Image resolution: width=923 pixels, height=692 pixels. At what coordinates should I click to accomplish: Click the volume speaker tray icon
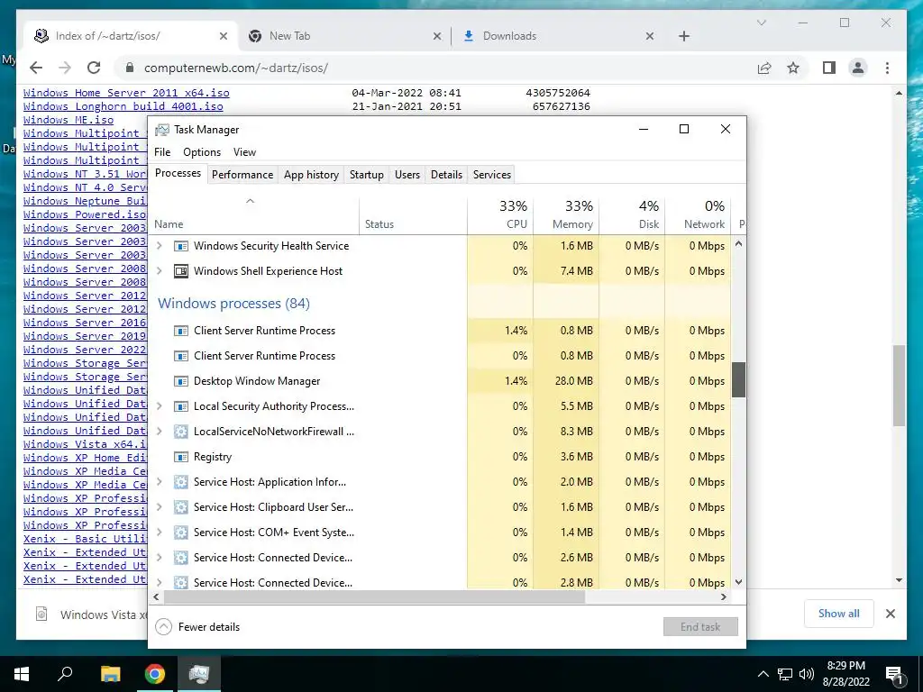(807, 674)
